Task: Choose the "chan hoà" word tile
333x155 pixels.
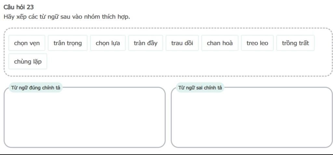Action: pos(220,43)
